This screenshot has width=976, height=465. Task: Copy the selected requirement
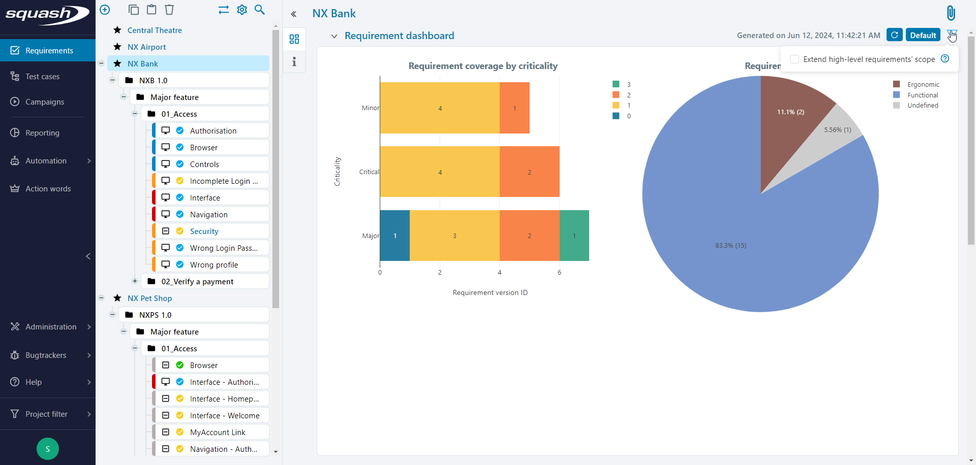point(134,10)
